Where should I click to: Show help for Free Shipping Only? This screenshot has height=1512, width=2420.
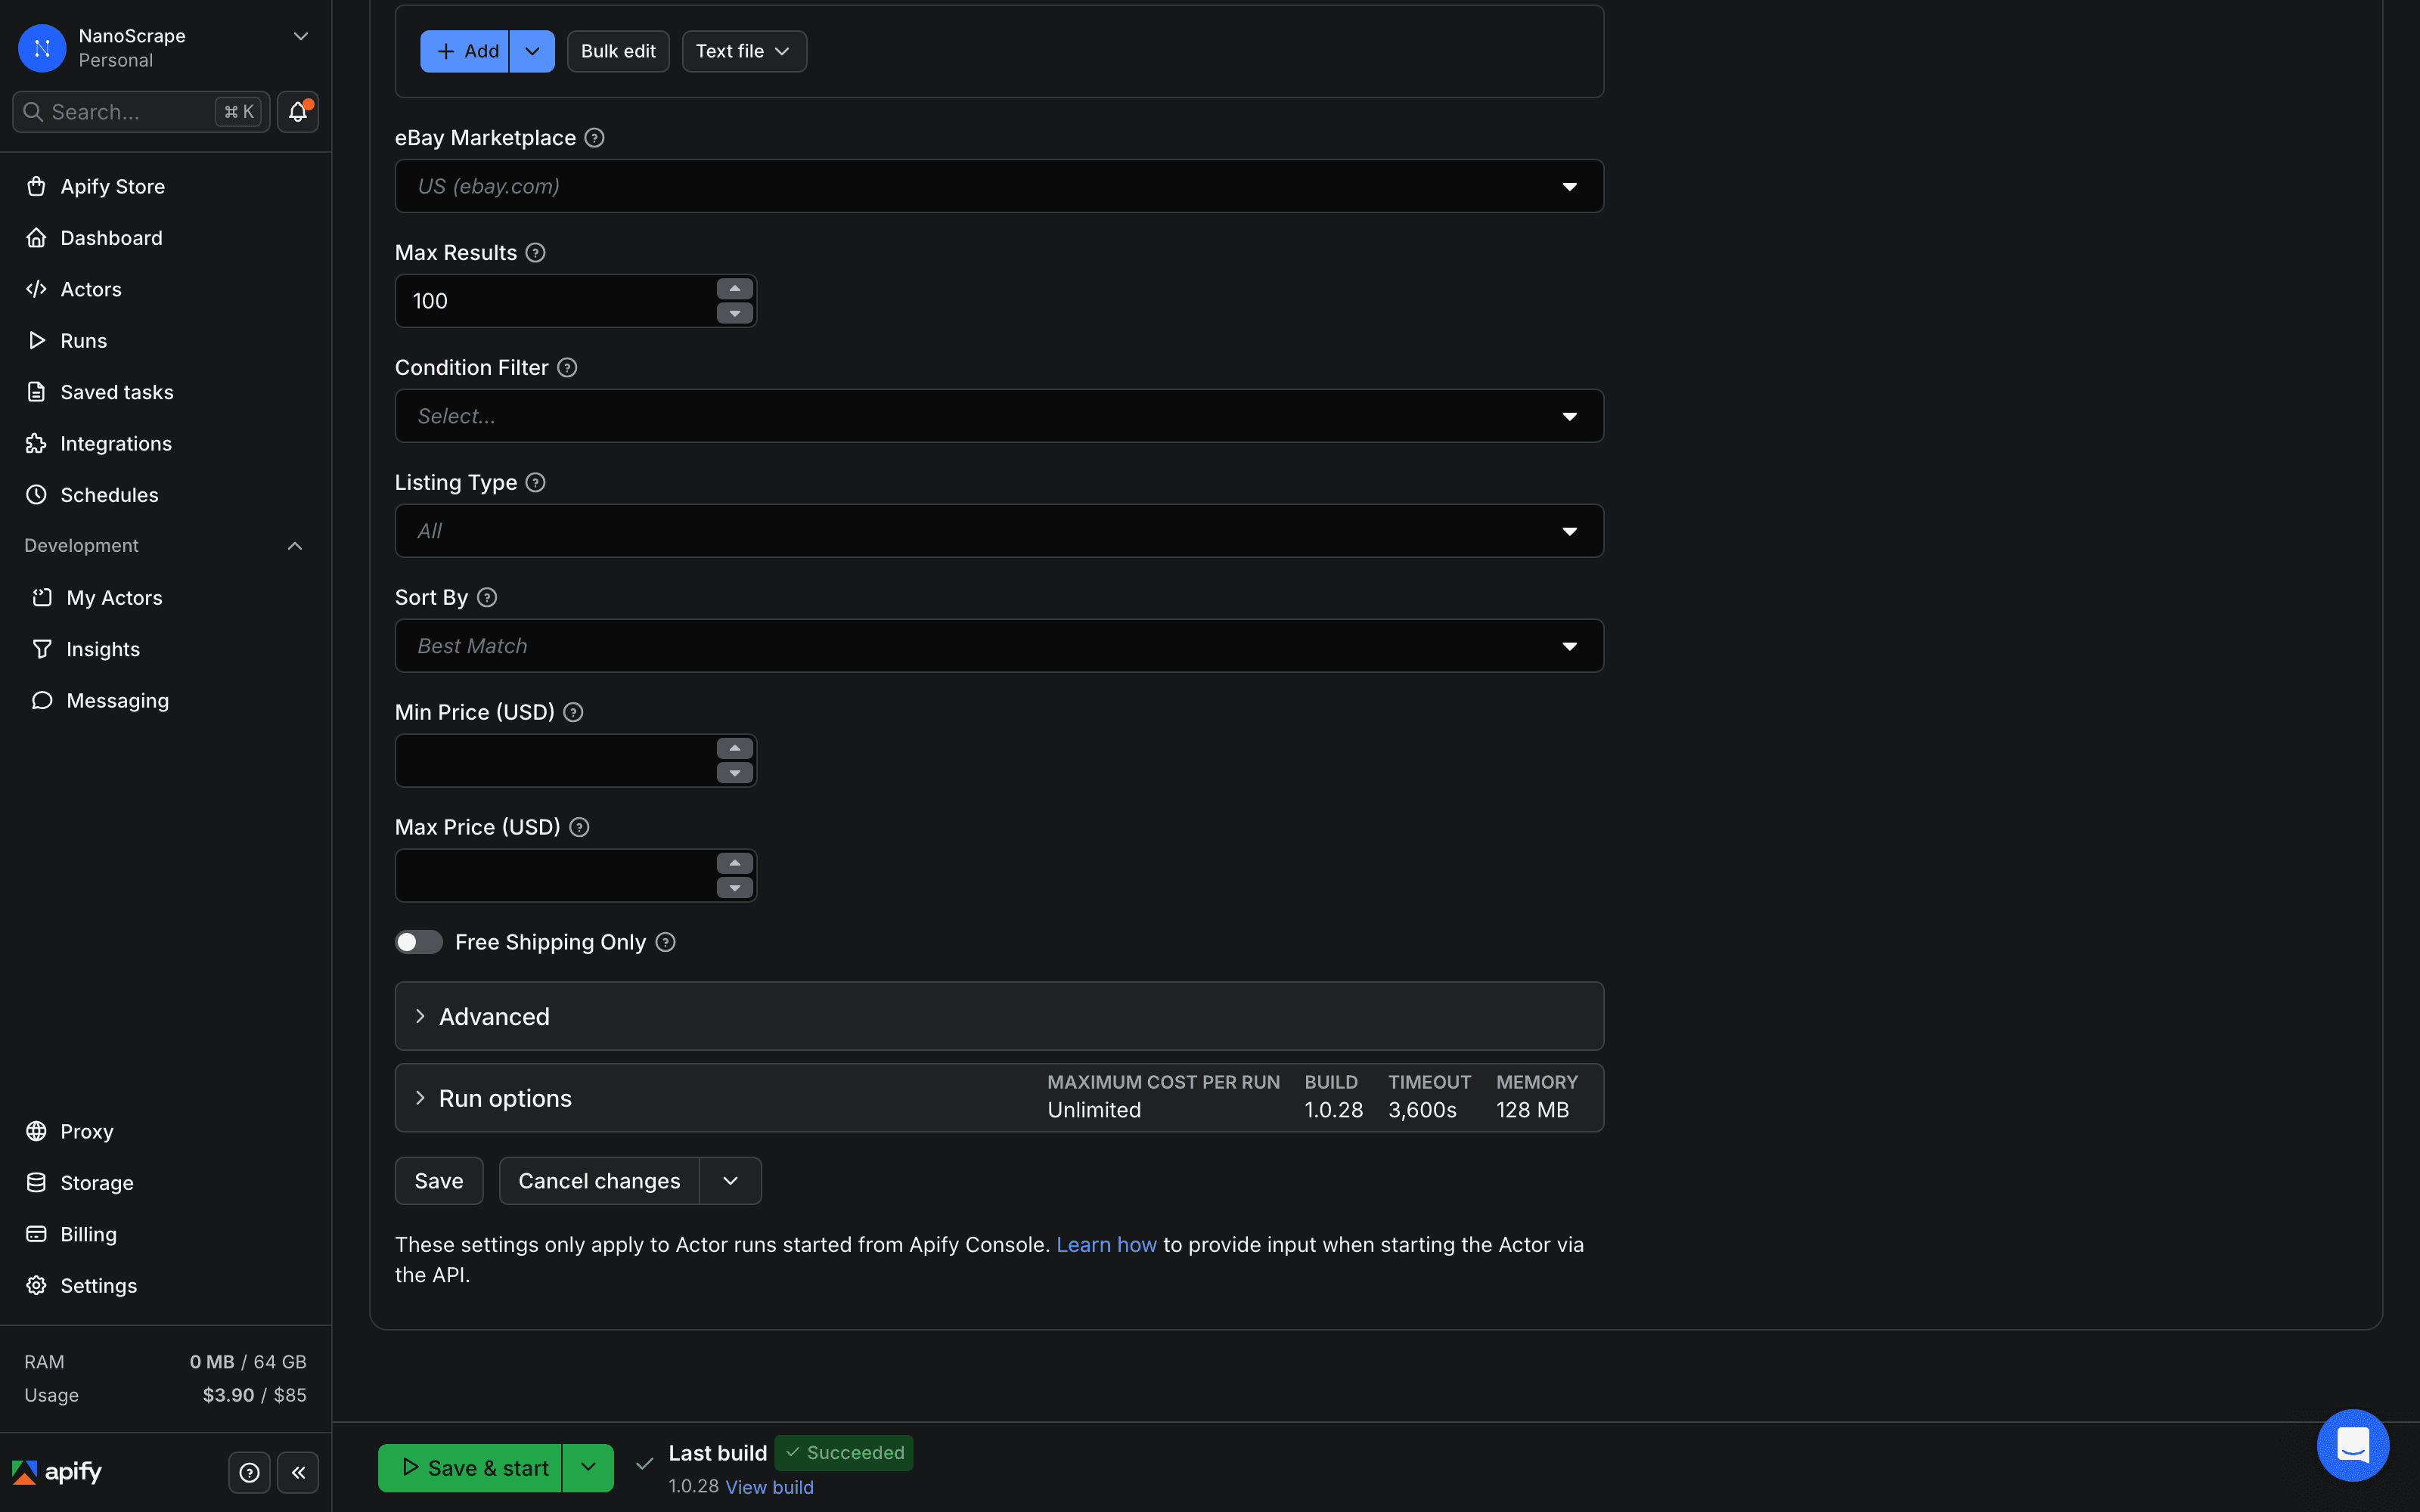[665, 943]
